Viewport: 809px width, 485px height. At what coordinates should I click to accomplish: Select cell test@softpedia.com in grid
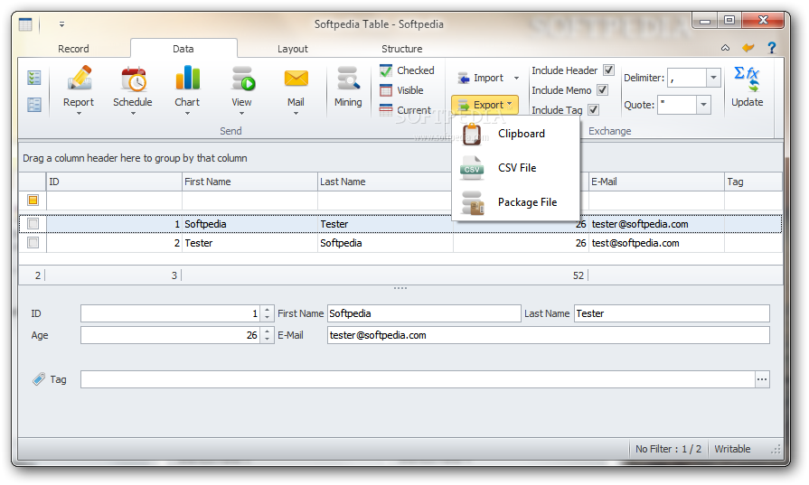[656, 243]
